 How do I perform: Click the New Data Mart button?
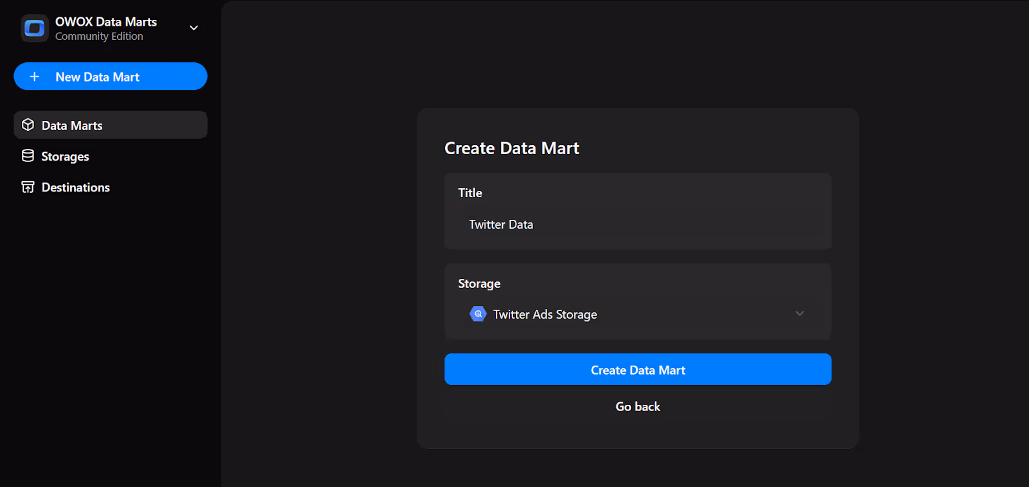[x=111, y=76]
